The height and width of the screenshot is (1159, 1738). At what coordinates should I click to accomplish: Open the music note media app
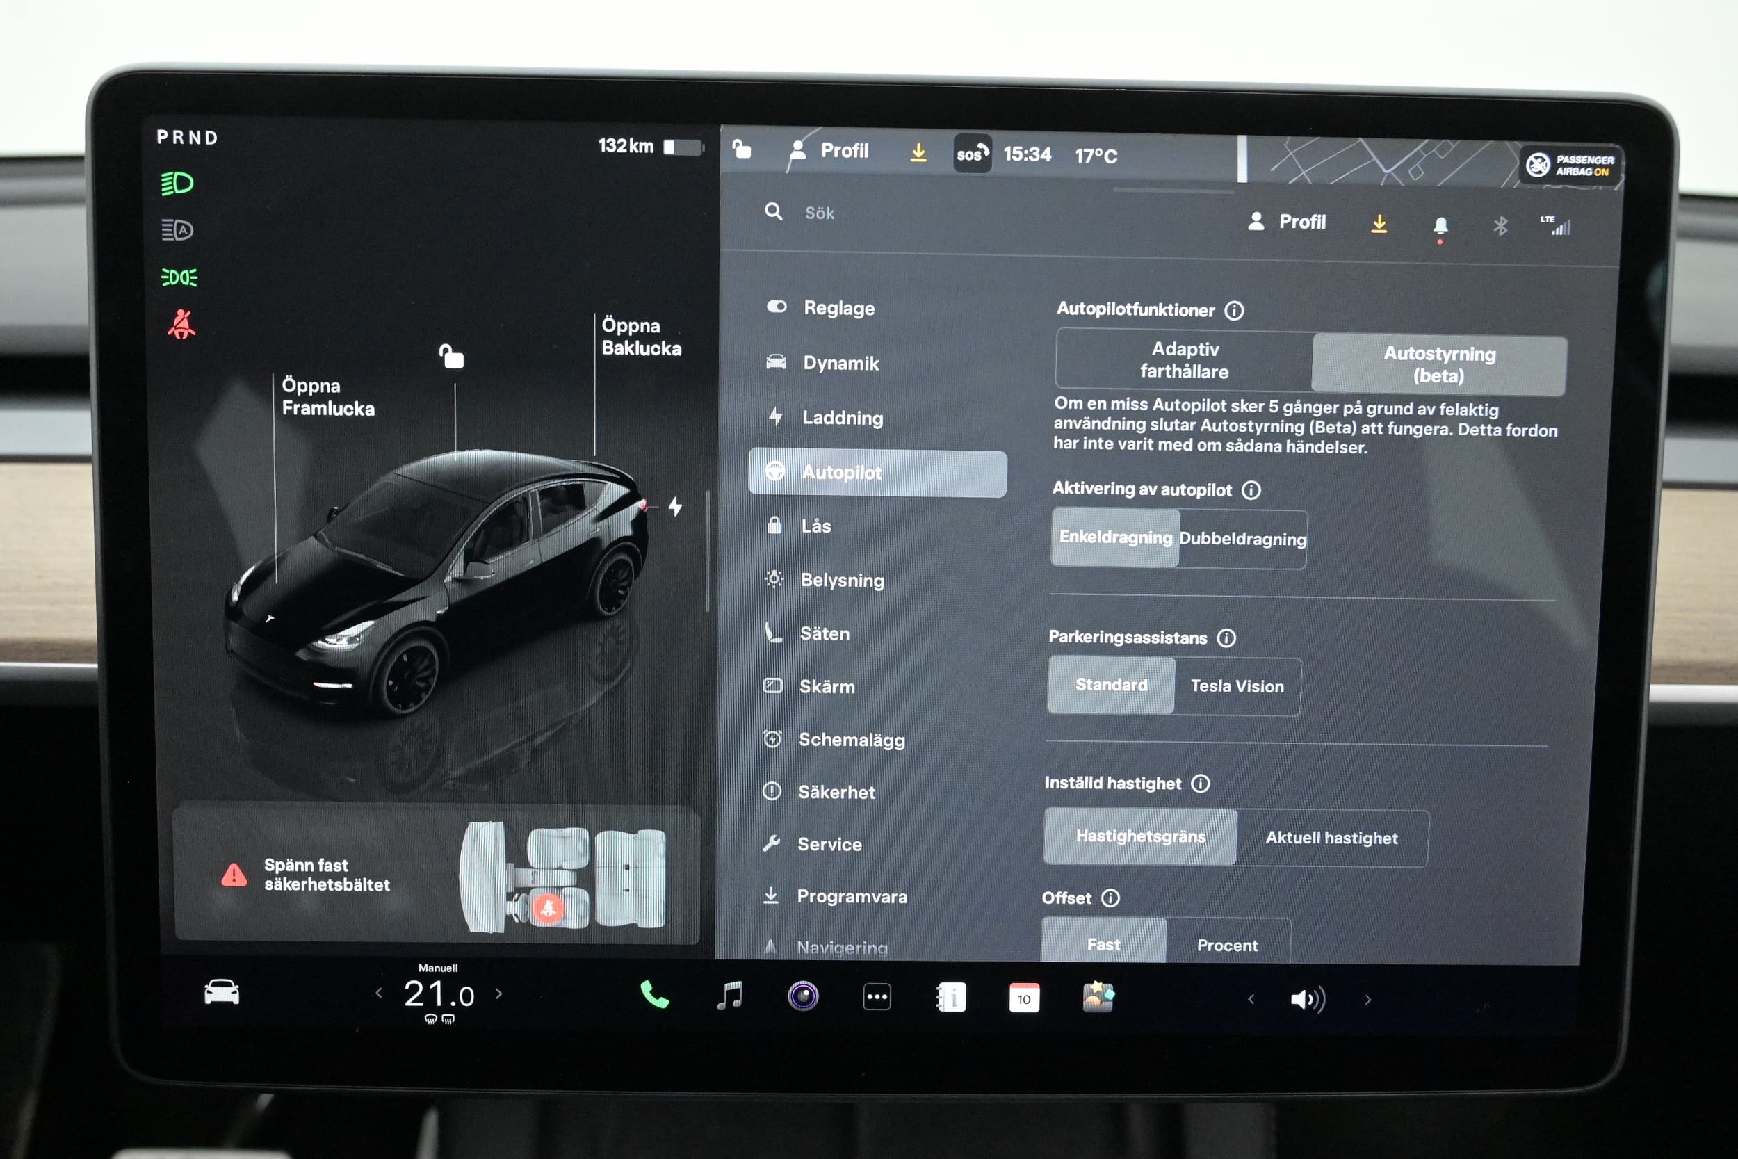730,996
